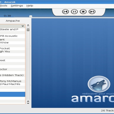114x114 pixels.
Task: Select the 'Pill Acoustic' track row
Action: [x=13, y=36]
